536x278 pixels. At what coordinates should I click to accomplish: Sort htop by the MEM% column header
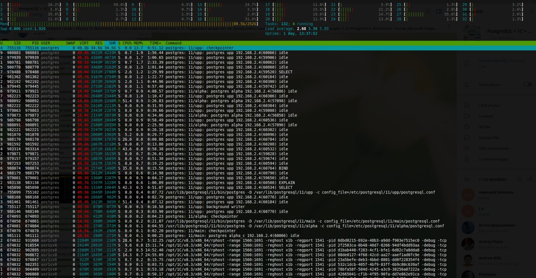[x=138, y=43]
